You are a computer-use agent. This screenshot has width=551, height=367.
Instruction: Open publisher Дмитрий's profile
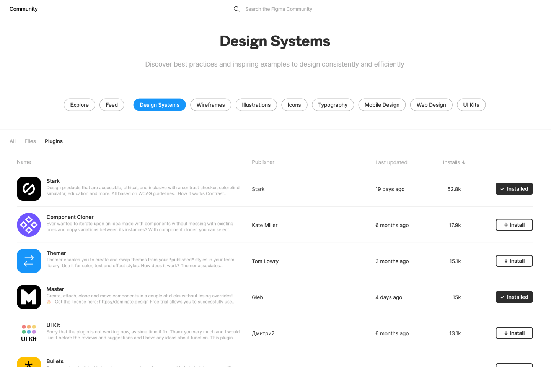click(263, 333)
